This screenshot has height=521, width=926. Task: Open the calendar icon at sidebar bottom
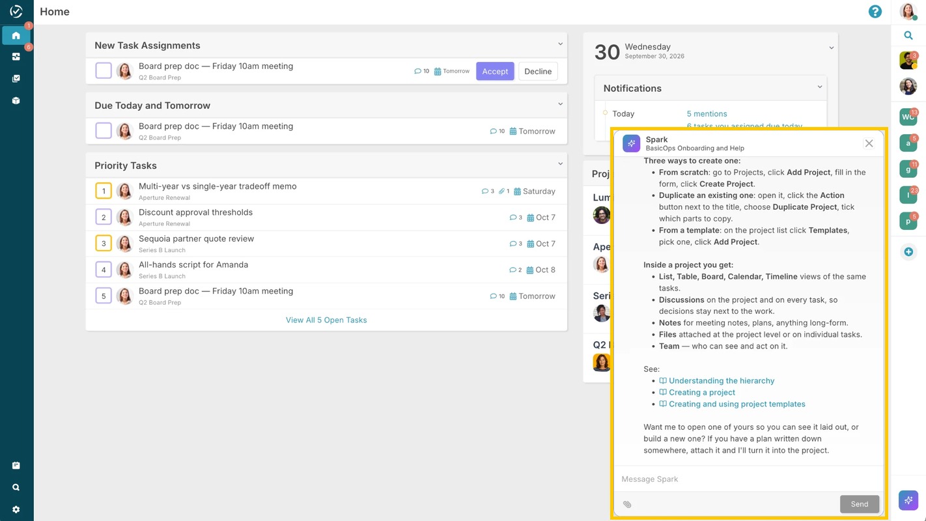(x=16, y=466)
